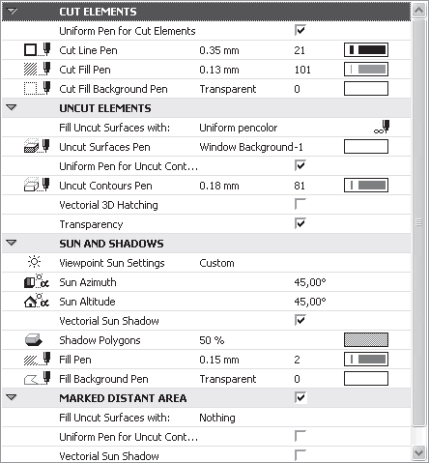
Task: Click the Cut Line Pen icon
Action: [38, 49]
